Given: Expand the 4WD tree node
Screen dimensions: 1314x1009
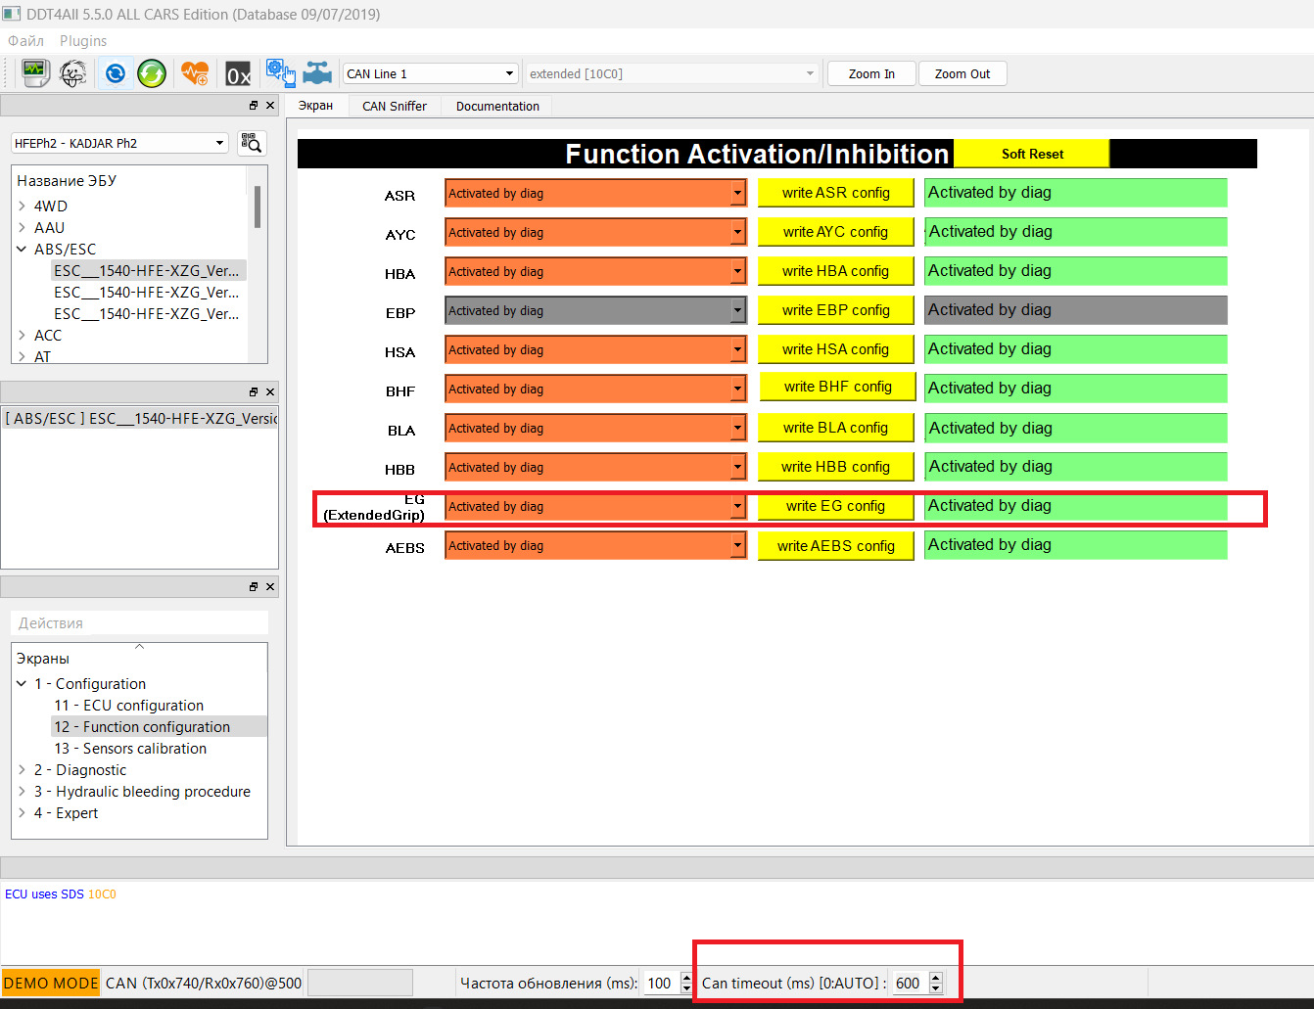Looking at the screenshot, I should [x=22, y=206].
